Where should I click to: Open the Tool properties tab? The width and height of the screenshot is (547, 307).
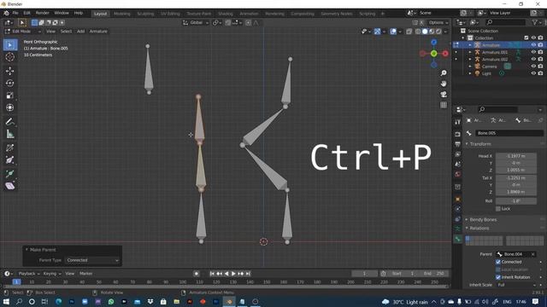coord(458,122)
